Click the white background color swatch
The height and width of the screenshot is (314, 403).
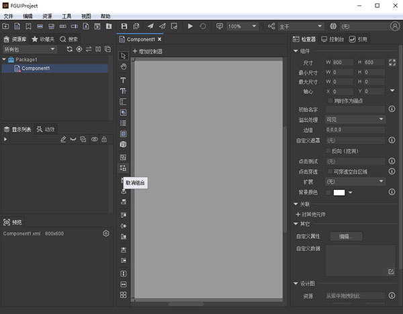pyautogui.click(x=339, y=193)
